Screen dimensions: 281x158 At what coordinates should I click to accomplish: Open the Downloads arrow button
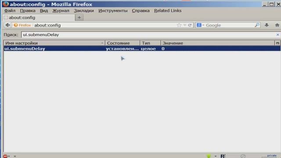(x=267, y=25)
